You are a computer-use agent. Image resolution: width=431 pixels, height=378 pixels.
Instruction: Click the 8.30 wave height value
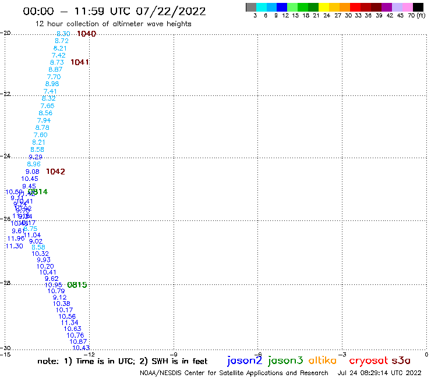(63, 34)
